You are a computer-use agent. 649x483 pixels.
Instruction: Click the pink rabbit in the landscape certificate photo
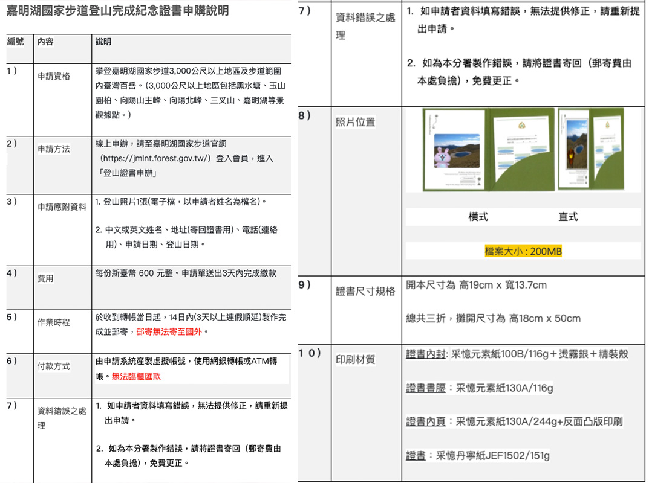tap(443, 157)
